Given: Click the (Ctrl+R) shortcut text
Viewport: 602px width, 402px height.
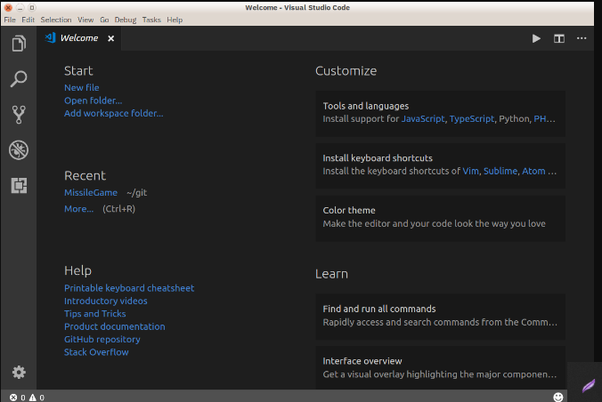Looking at the screenshot, I should [118, 209].
